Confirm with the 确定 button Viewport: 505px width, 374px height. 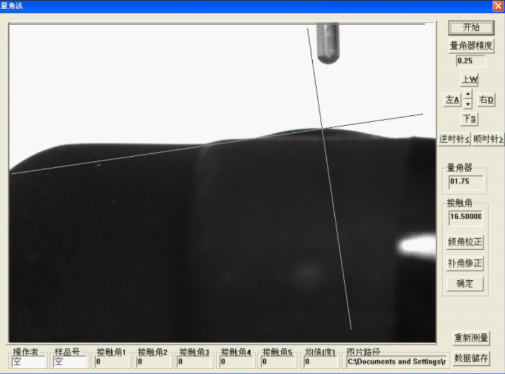[465, 284]
